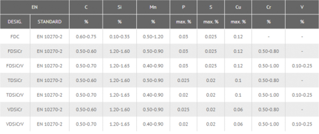Click FDC manganese value 0.50-1.20

click(153, 37)
